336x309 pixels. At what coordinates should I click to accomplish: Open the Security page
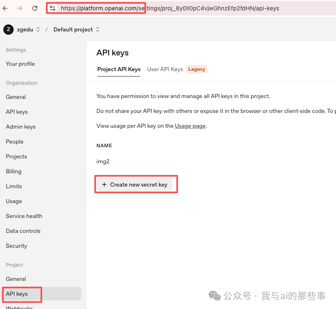17,246
